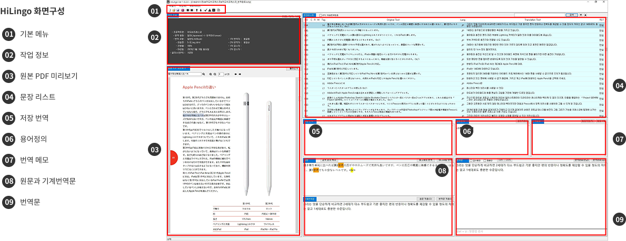This screenshot has height=241, width=626.
Task: Click the Lang column header
Action: (463, 19)
